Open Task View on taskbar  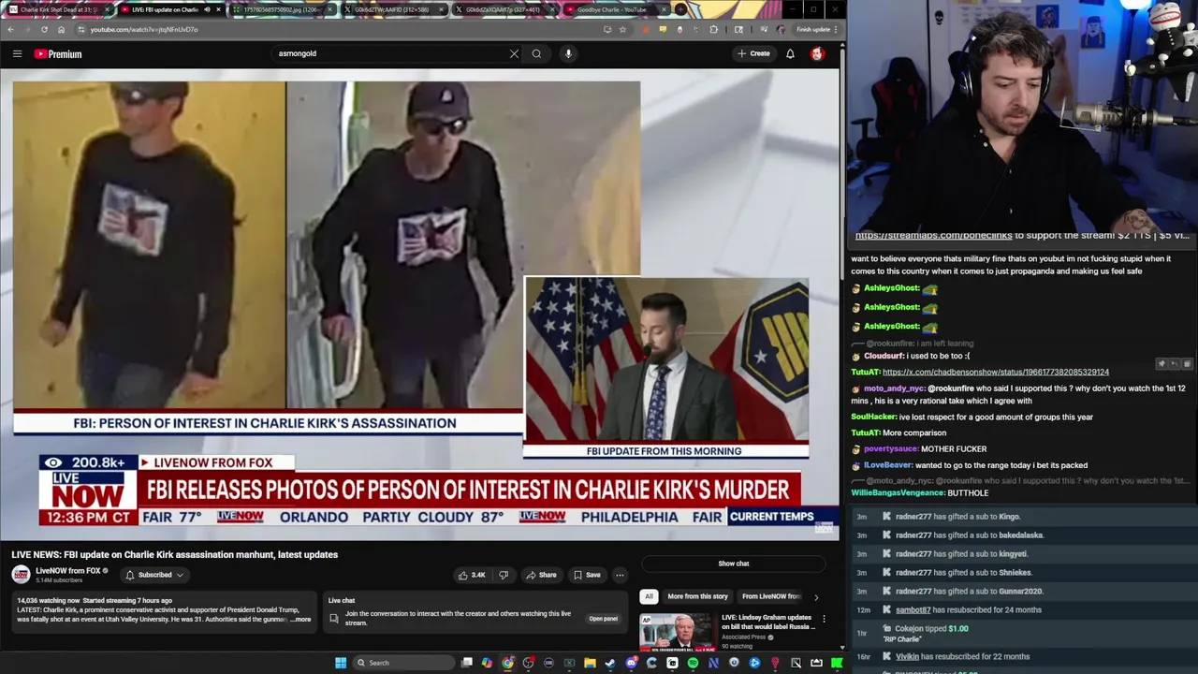tap(467, 663)
